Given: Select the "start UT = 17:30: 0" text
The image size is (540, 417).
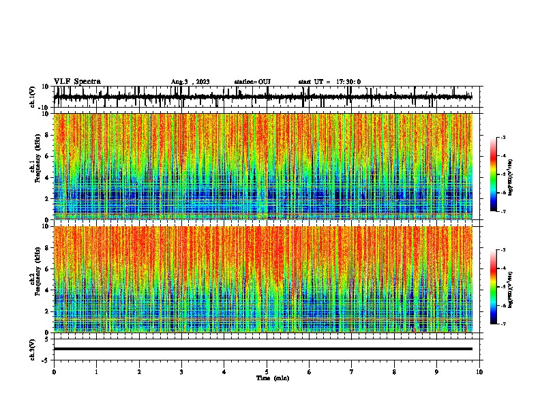Looking at the screenshot, I should tap(329, 82).
